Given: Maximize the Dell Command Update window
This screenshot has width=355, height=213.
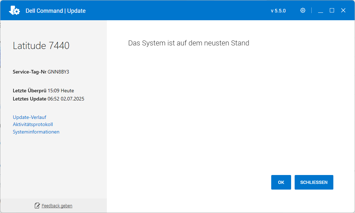Looking at the screenshot, I should click(x=332, y=11).
